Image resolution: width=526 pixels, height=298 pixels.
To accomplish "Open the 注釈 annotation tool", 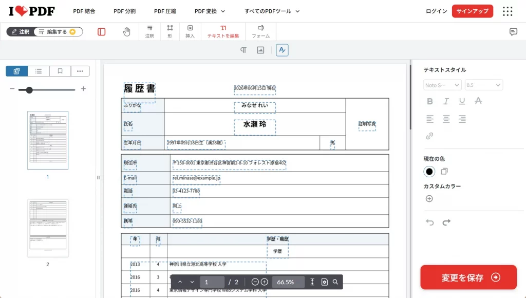I will point(149,31).
